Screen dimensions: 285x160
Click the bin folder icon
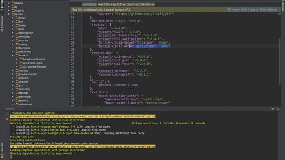tap(17, 22)
